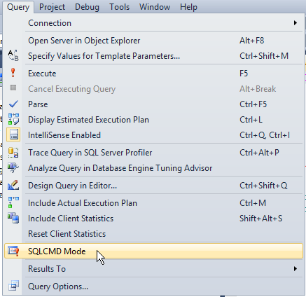Click the blue checkmark Parse icon

tap(13, 104)
